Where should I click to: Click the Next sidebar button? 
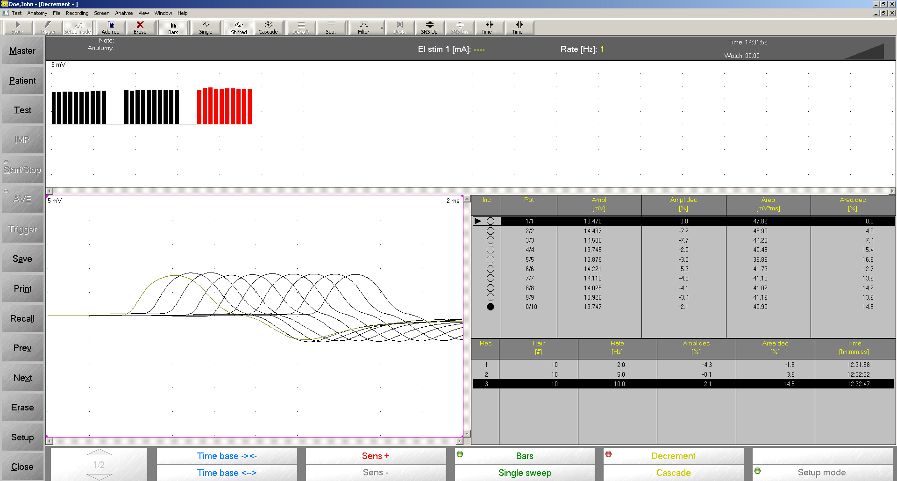coord(22,378)
